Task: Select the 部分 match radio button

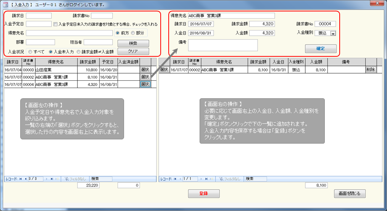Action: coord(133,33)
